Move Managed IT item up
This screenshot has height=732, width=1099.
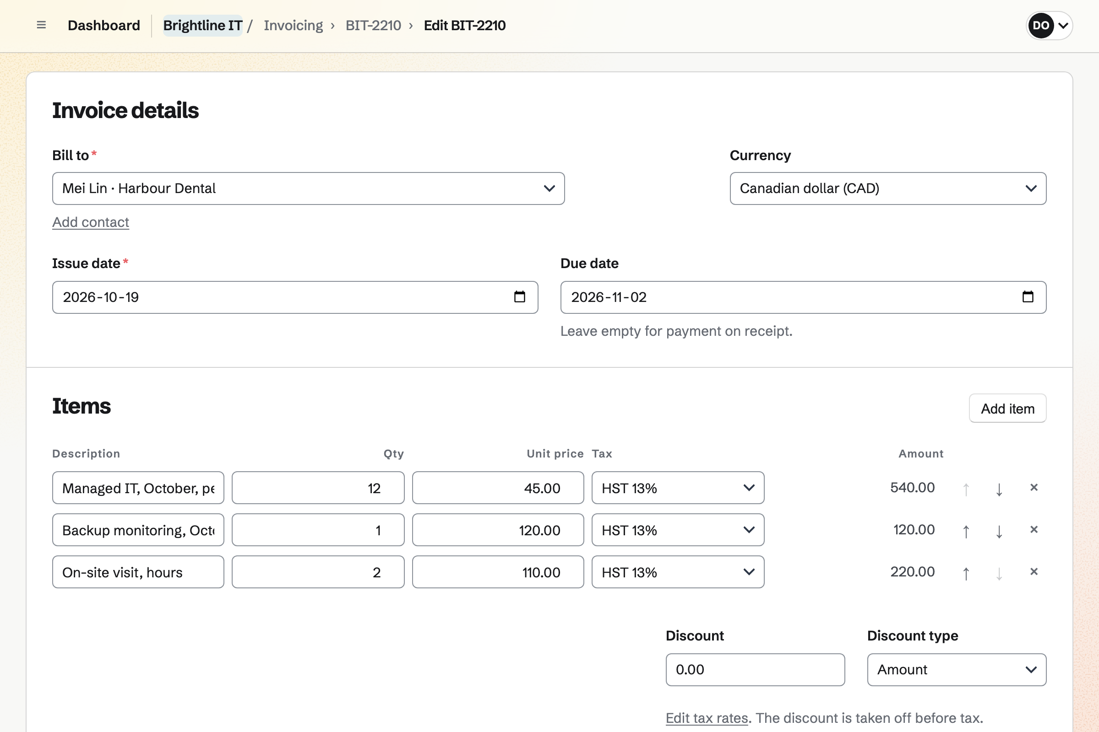966,488
